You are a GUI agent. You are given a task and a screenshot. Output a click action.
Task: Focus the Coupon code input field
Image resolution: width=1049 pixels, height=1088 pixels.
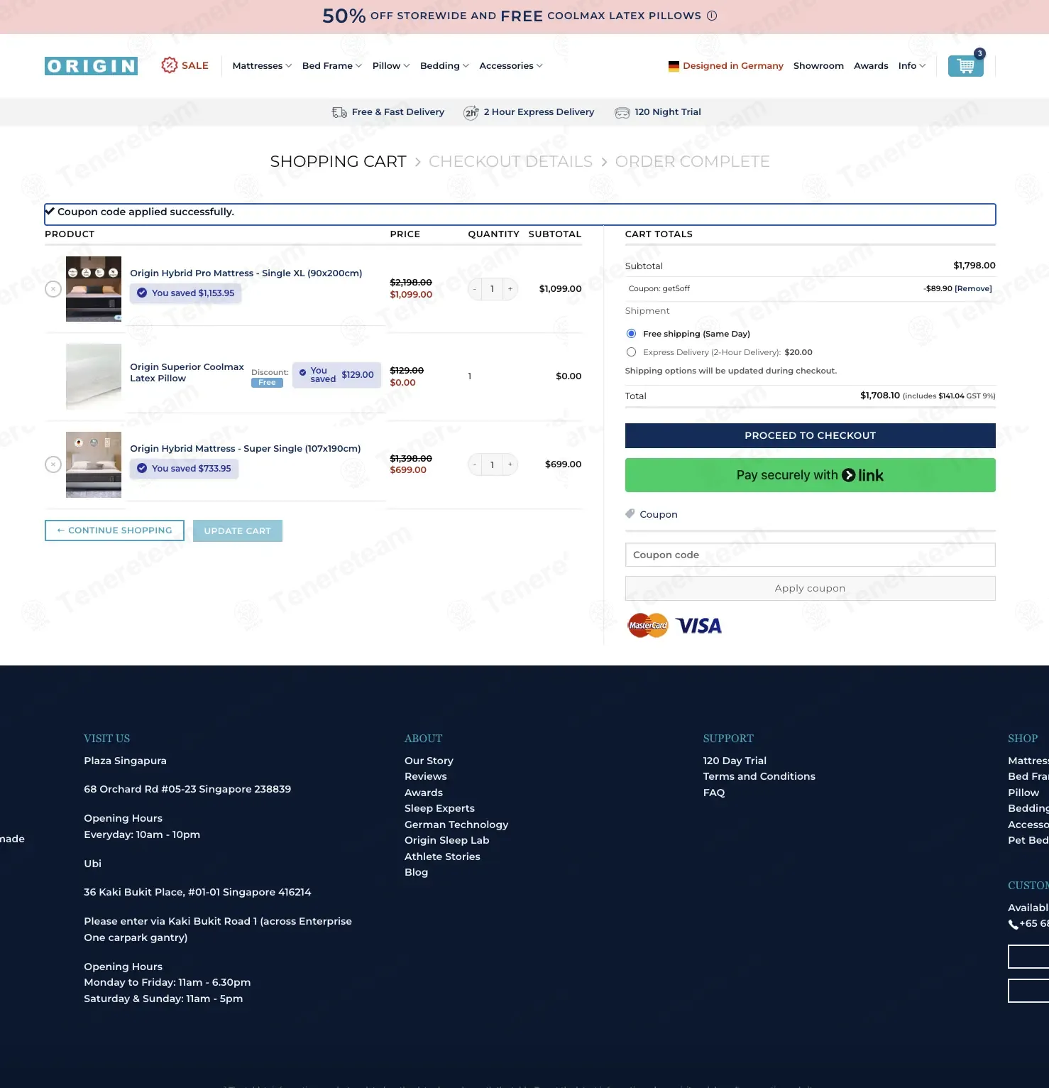tap(810, 555)
